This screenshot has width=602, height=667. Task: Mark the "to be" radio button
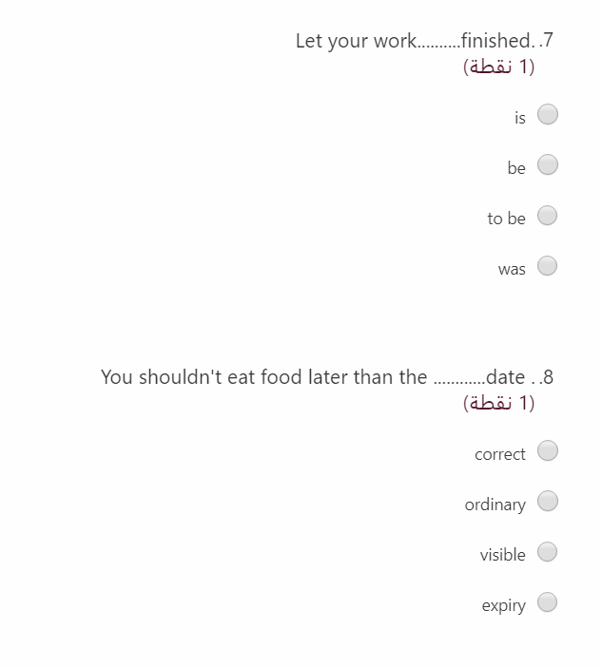click(x=548, y=216)
